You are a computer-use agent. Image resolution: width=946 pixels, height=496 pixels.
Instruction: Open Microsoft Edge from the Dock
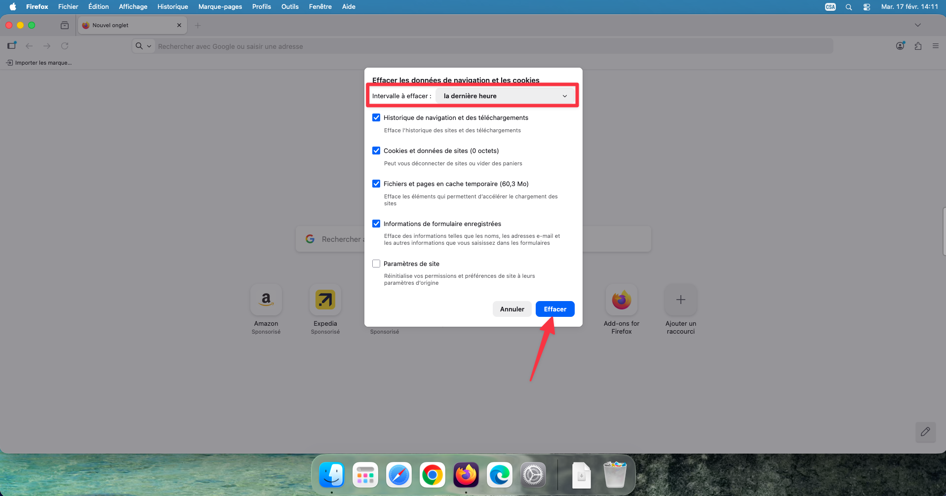500,475
